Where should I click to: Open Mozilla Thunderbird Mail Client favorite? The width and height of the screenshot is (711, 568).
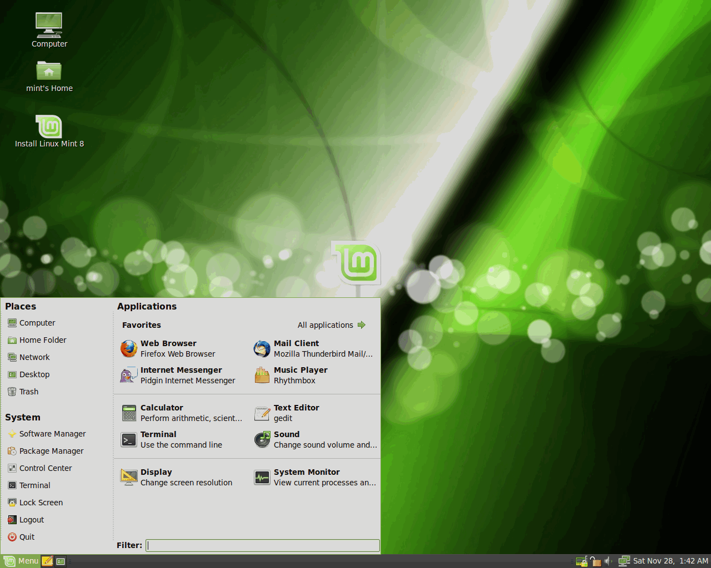(x=313, y=348)
